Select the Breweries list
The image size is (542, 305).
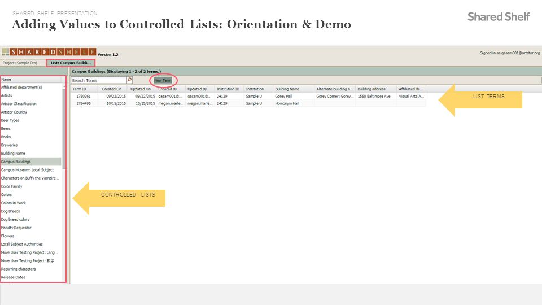[30, 145]
